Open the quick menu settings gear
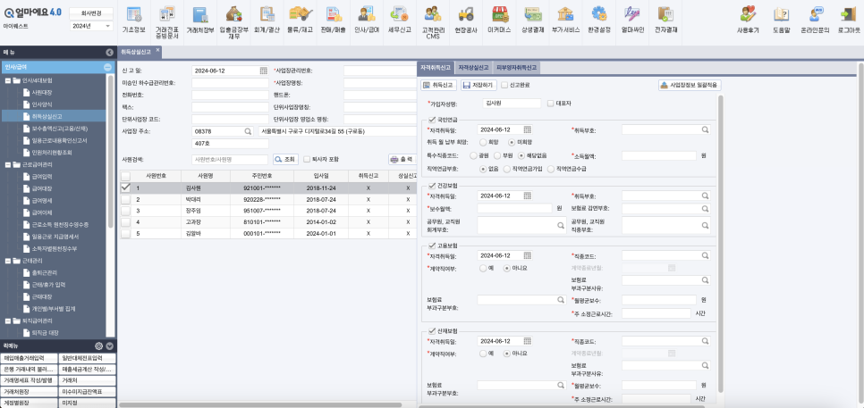This screenshot has height=408, width=864. click(x=99, y=346)
